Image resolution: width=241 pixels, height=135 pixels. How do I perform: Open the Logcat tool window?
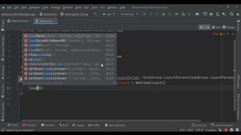78,125
